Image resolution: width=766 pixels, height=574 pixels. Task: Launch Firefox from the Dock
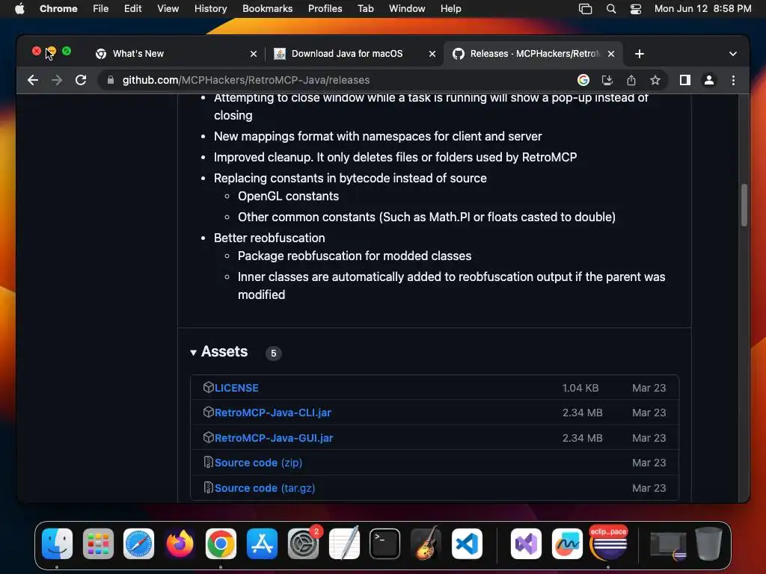[180, 544]
